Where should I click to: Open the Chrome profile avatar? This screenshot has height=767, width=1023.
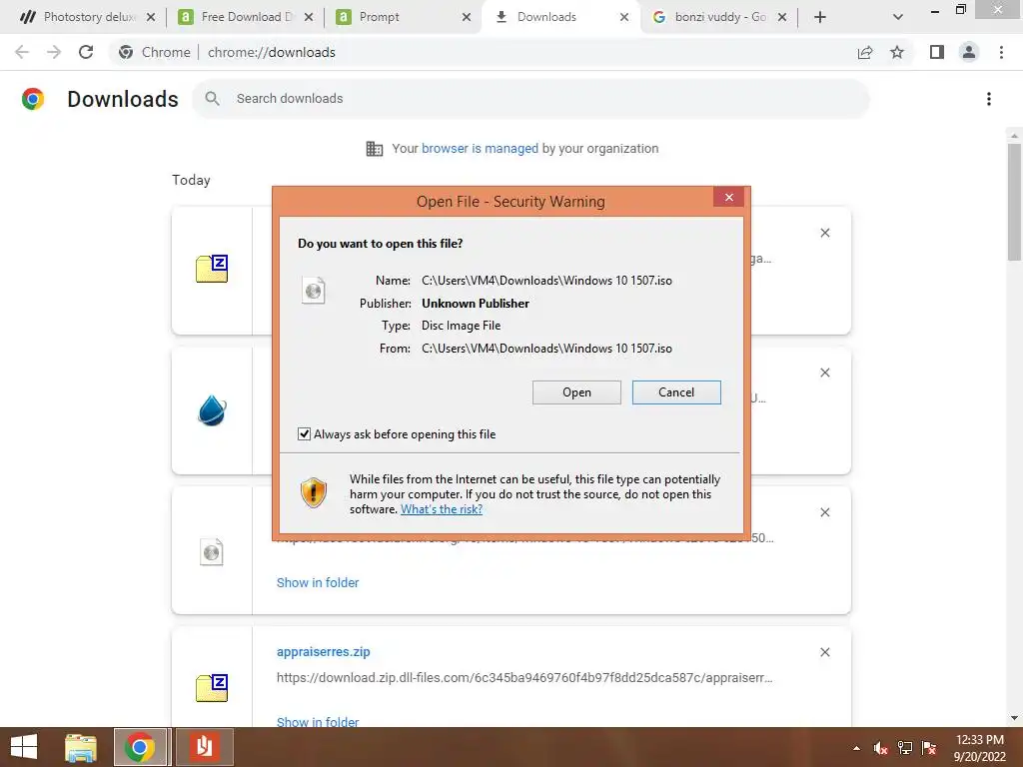click(969, 52)
